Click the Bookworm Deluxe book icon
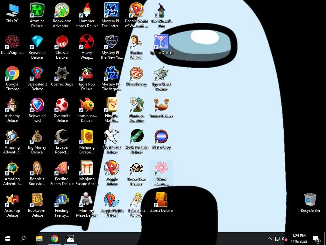This screenshot has height=245, width=326. coord(37,200)
